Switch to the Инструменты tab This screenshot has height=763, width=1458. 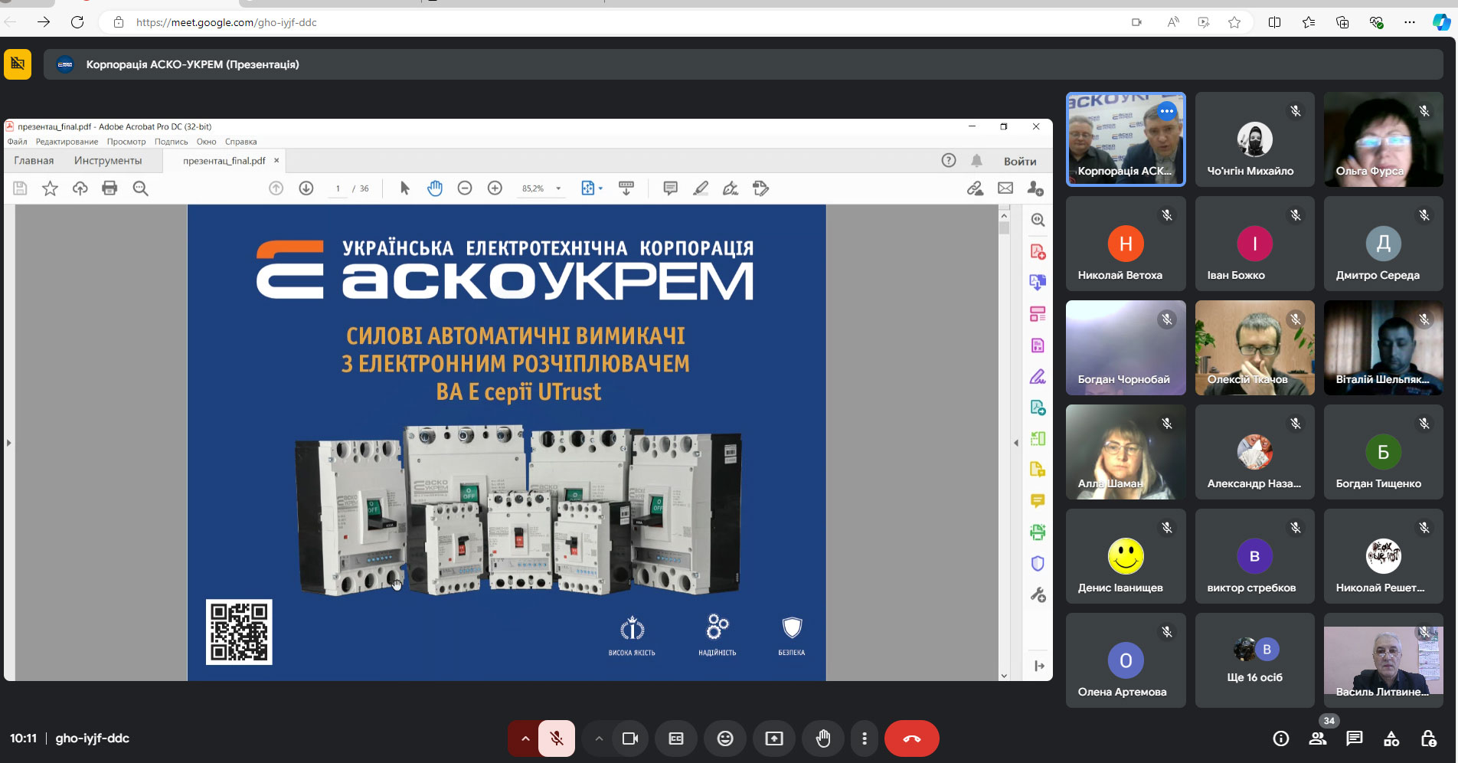click(108, 161)
